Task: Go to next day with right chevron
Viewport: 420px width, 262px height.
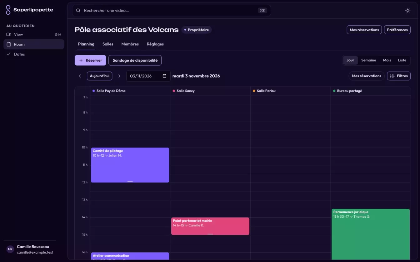Action: click(x=119, y=76)
